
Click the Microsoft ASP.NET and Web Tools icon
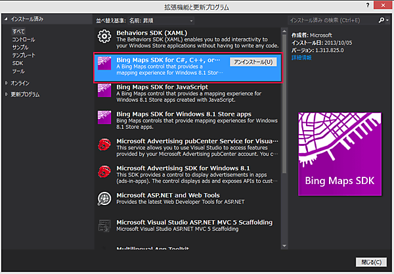tap(104, 198)
